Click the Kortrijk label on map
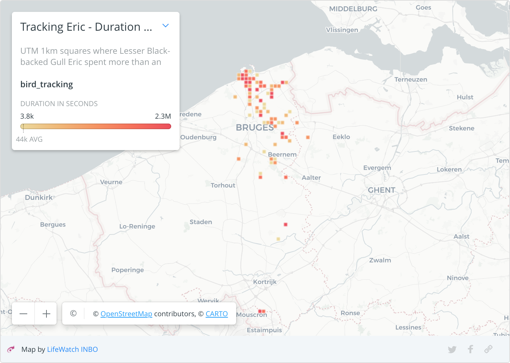The height and width of the screenshot is (363, 510). pyautogui.click(x=265, y=282)
